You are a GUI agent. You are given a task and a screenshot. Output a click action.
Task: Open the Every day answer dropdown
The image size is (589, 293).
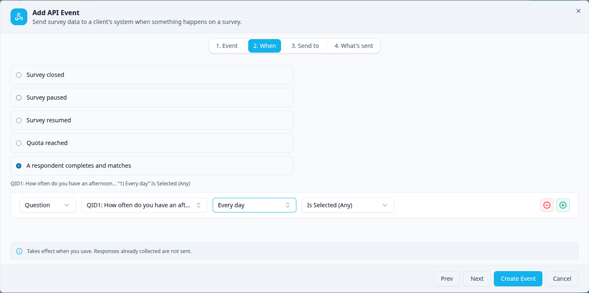(255, 205)
